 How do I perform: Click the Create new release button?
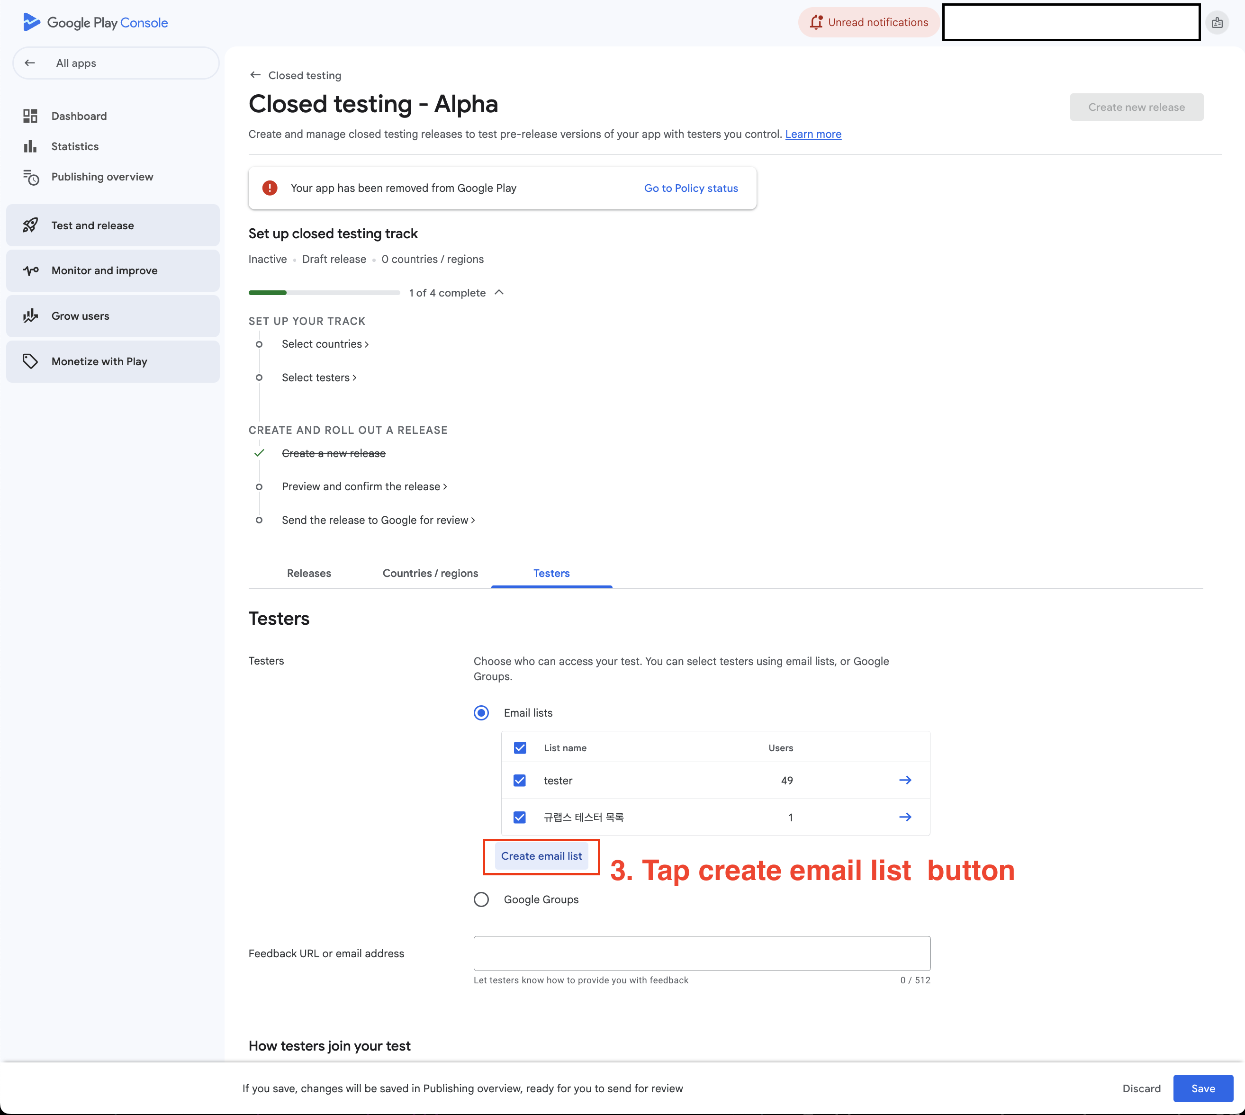pyautogui.click(x=1137, y=107)
